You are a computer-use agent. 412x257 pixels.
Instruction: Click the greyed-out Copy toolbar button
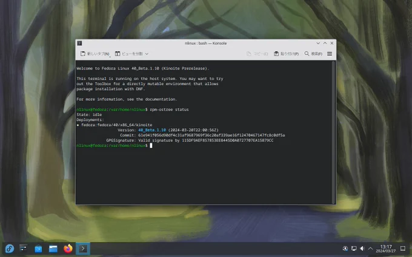tap(257, 54)
